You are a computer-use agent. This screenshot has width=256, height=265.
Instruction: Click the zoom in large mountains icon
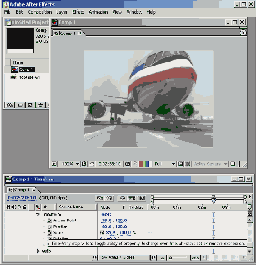[196, 258]
